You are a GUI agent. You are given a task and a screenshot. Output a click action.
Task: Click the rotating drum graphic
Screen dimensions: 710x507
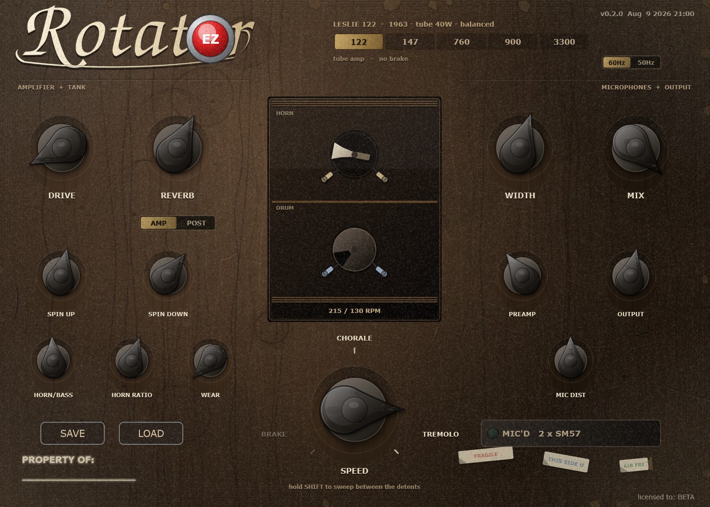pyautogui.click(x=354, y=249)
